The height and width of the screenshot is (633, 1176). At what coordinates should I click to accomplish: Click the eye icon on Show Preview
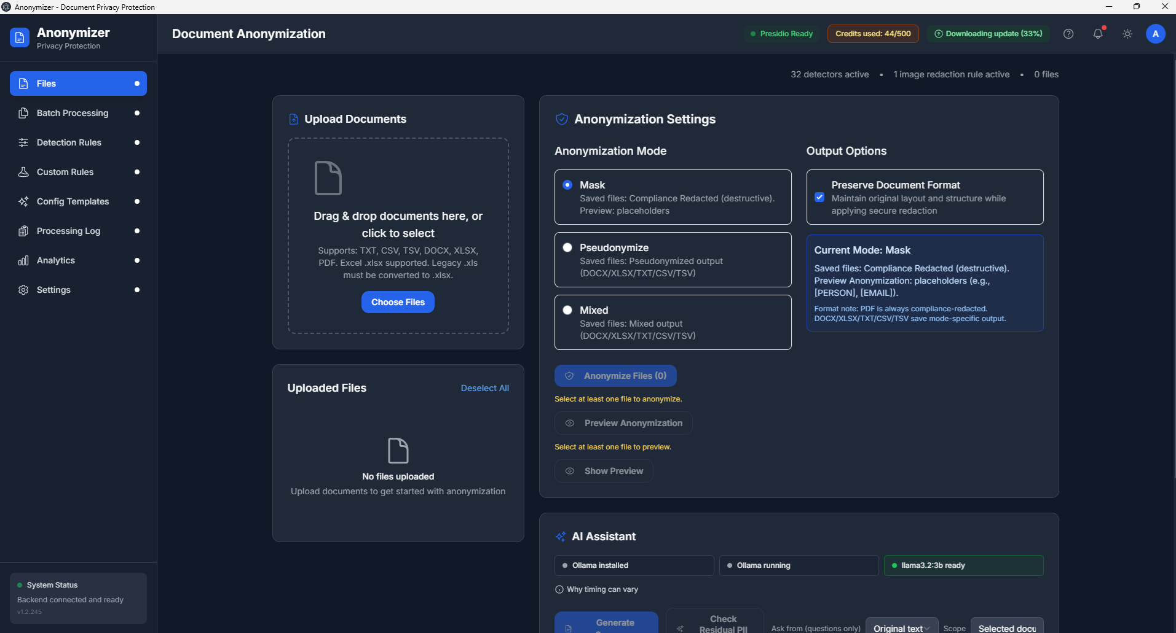(570, 471)
